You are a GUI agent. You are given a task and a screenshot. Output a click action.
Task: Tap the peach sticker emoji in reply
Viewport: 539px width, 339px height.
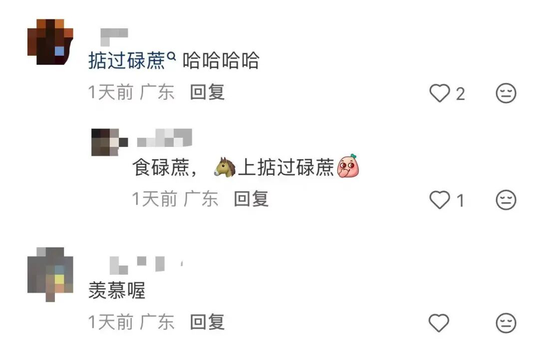pyautogui.click(x=348, y=166)
